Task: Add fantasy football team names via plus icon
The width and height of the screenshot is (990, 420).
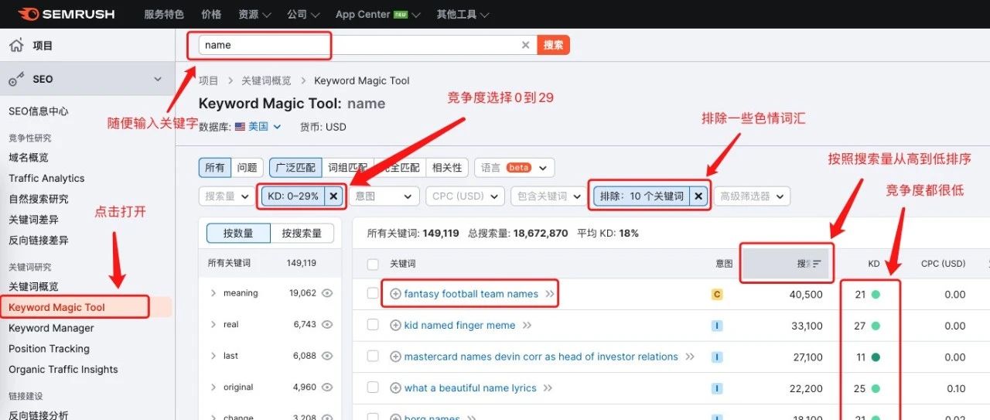Action: point(396,294)
